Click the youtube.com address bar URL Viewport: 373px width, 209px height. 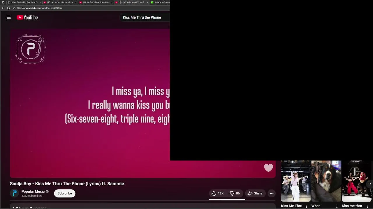tap(39, 8)
